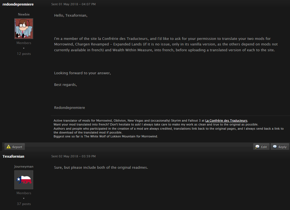Click the Edit pencil speech bubble icon
This screenshot has width=290, height=210.
click(x=257, y=147)
